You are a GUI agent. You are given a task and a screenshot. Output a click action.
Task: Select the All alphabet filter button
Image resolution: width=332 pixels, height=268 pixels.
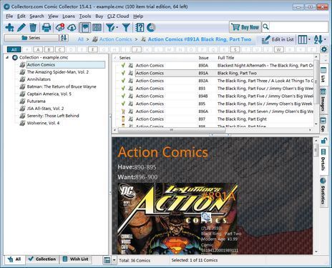click(14, 49)
